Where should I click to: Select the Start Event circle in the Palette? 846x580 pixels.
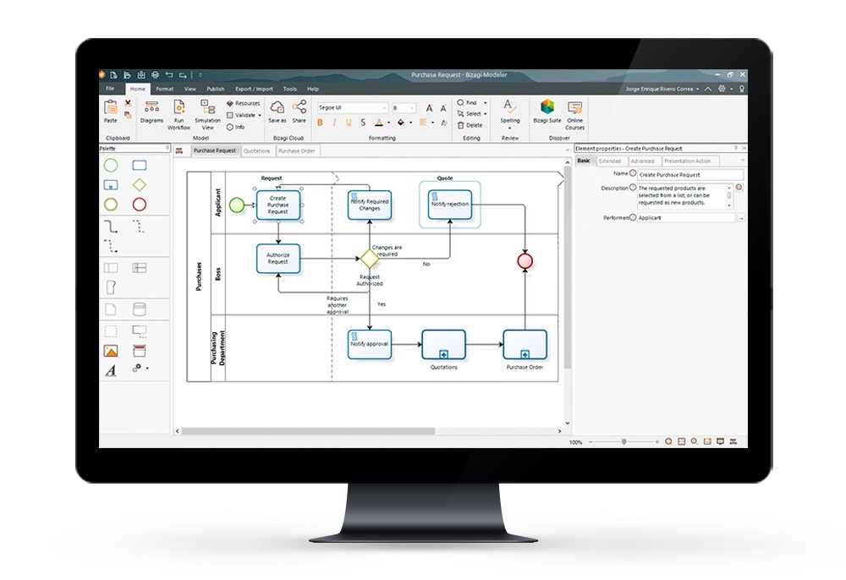coord(111,165)
